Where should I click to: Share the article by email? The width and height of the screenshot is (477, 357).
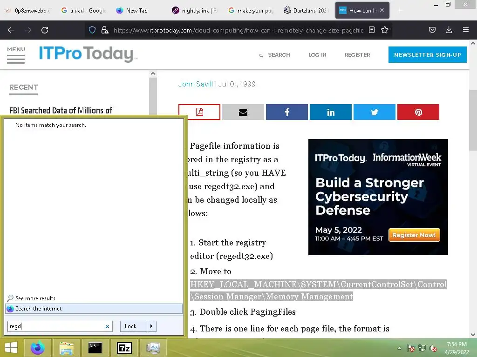[243, 112]
